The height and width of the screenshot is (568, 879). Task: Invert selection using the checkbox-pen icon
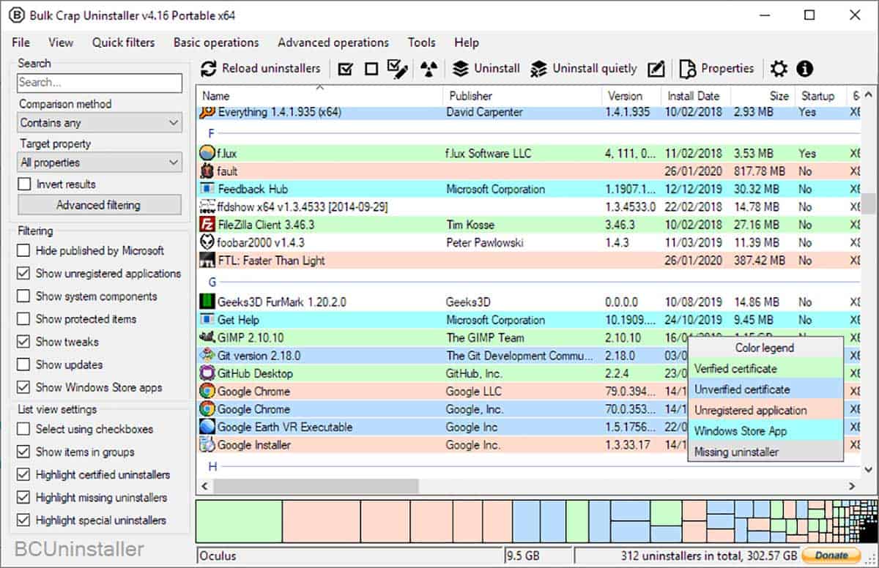397,67
